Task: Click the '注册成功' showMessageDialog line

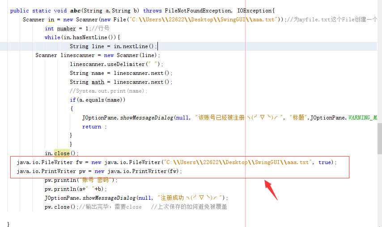Action: (136, 198)
